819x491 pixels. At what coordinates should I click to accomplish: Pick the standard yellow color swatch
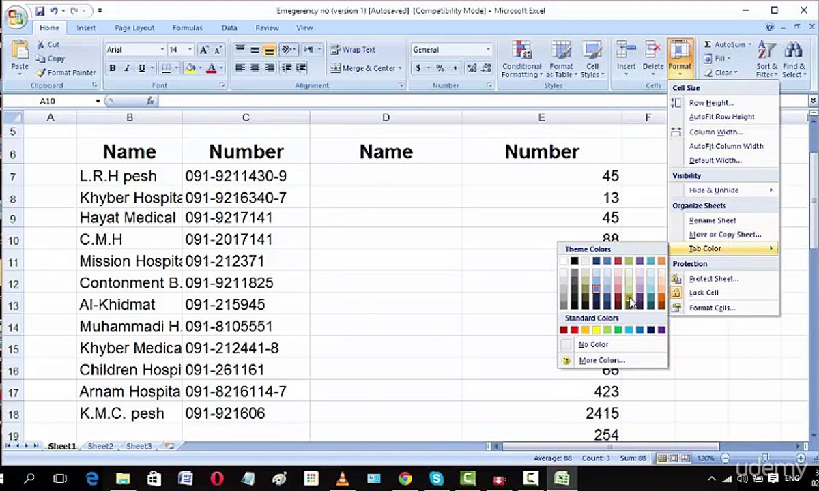pyautogui.click(x=597, y=330)
